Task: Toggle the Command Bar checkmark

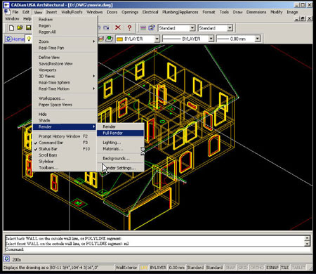Action: tap(36, 143)
